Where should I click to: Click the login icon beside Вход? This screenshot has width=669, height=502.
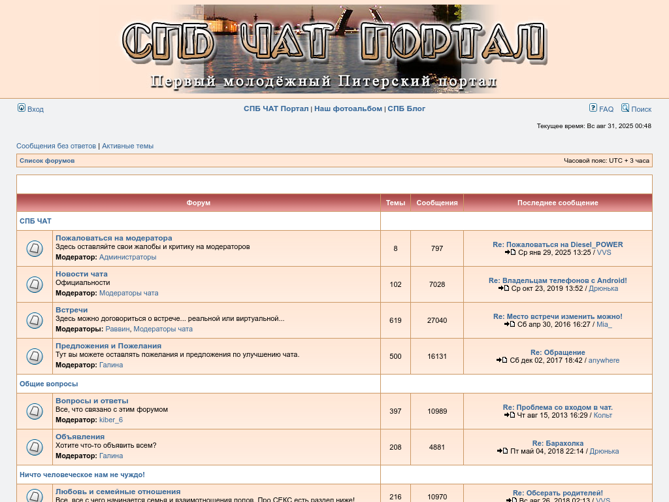pyautogui.click(x=22, y=108)
